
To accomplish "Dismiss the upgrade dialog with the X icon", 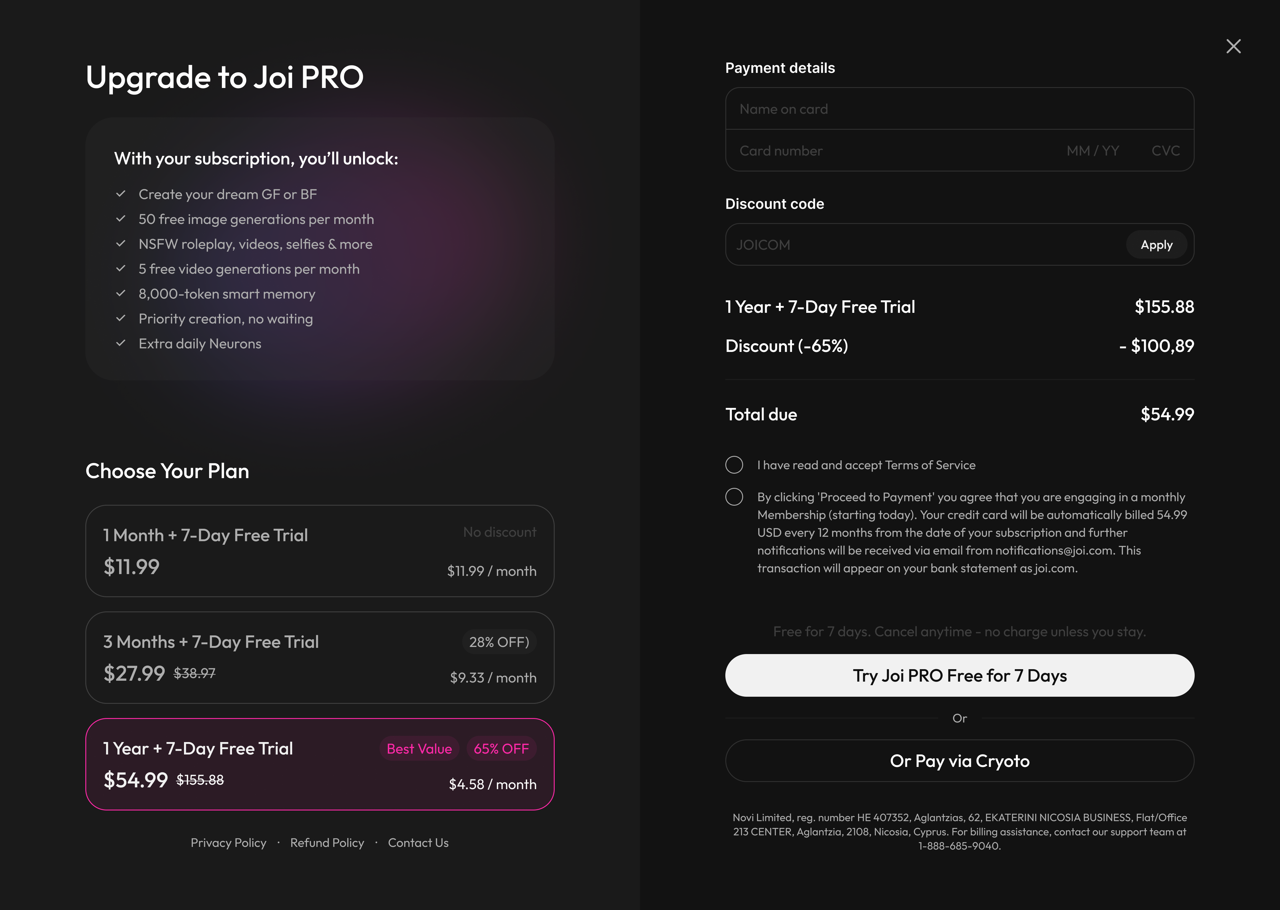I will point(1233,46).
